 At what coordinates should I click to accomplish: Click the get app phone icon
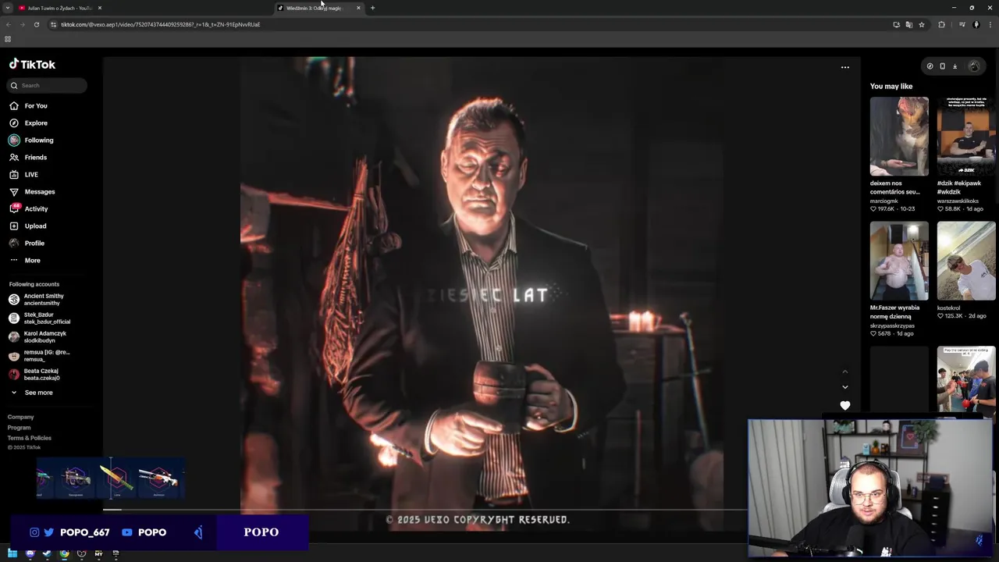tap(942, 66)
